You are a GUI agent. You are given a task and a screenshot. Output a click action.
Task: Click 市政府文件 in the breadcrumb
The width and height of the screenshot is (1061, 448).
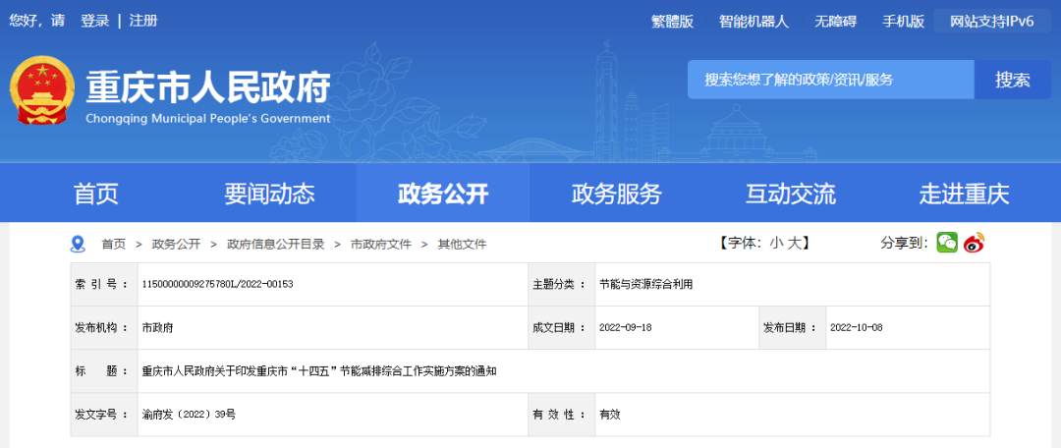click(381, 244)
